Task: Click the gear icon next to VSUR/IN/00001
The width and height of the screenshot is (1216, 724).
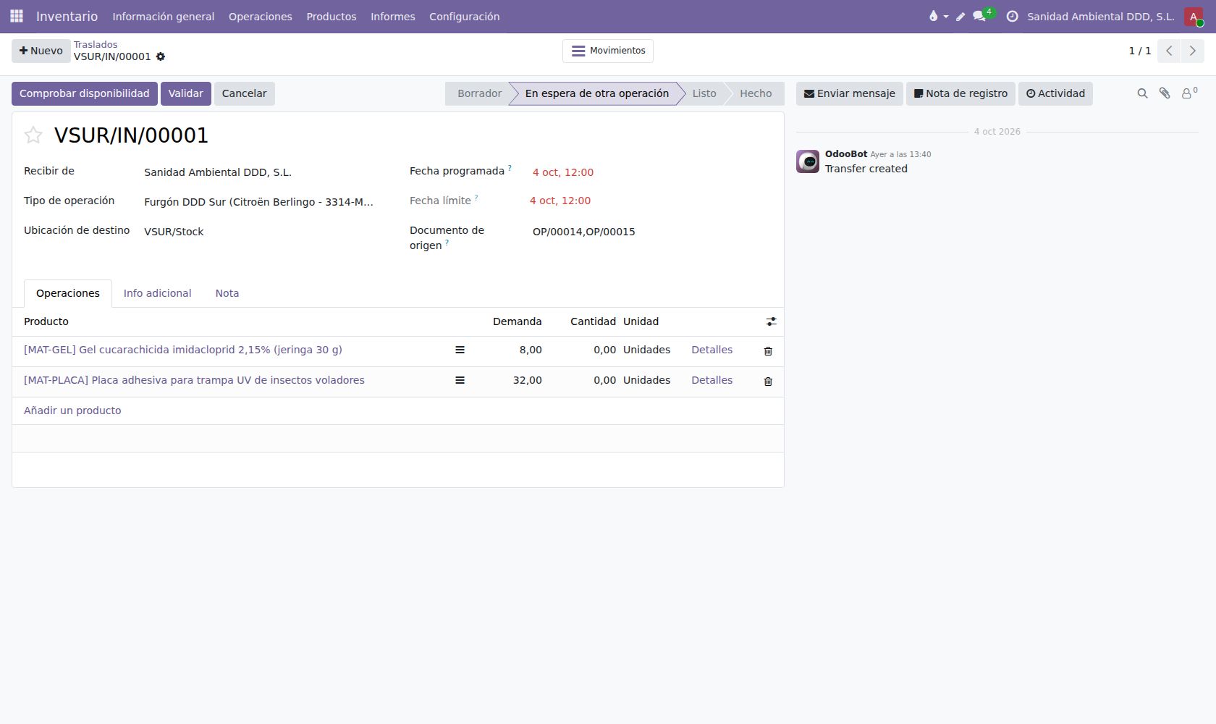Action: [x=161, y=56]
